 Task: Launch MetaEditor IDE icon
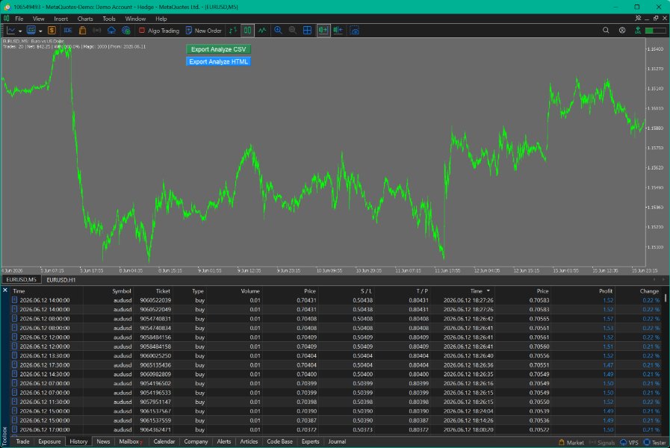coord(67,31)
